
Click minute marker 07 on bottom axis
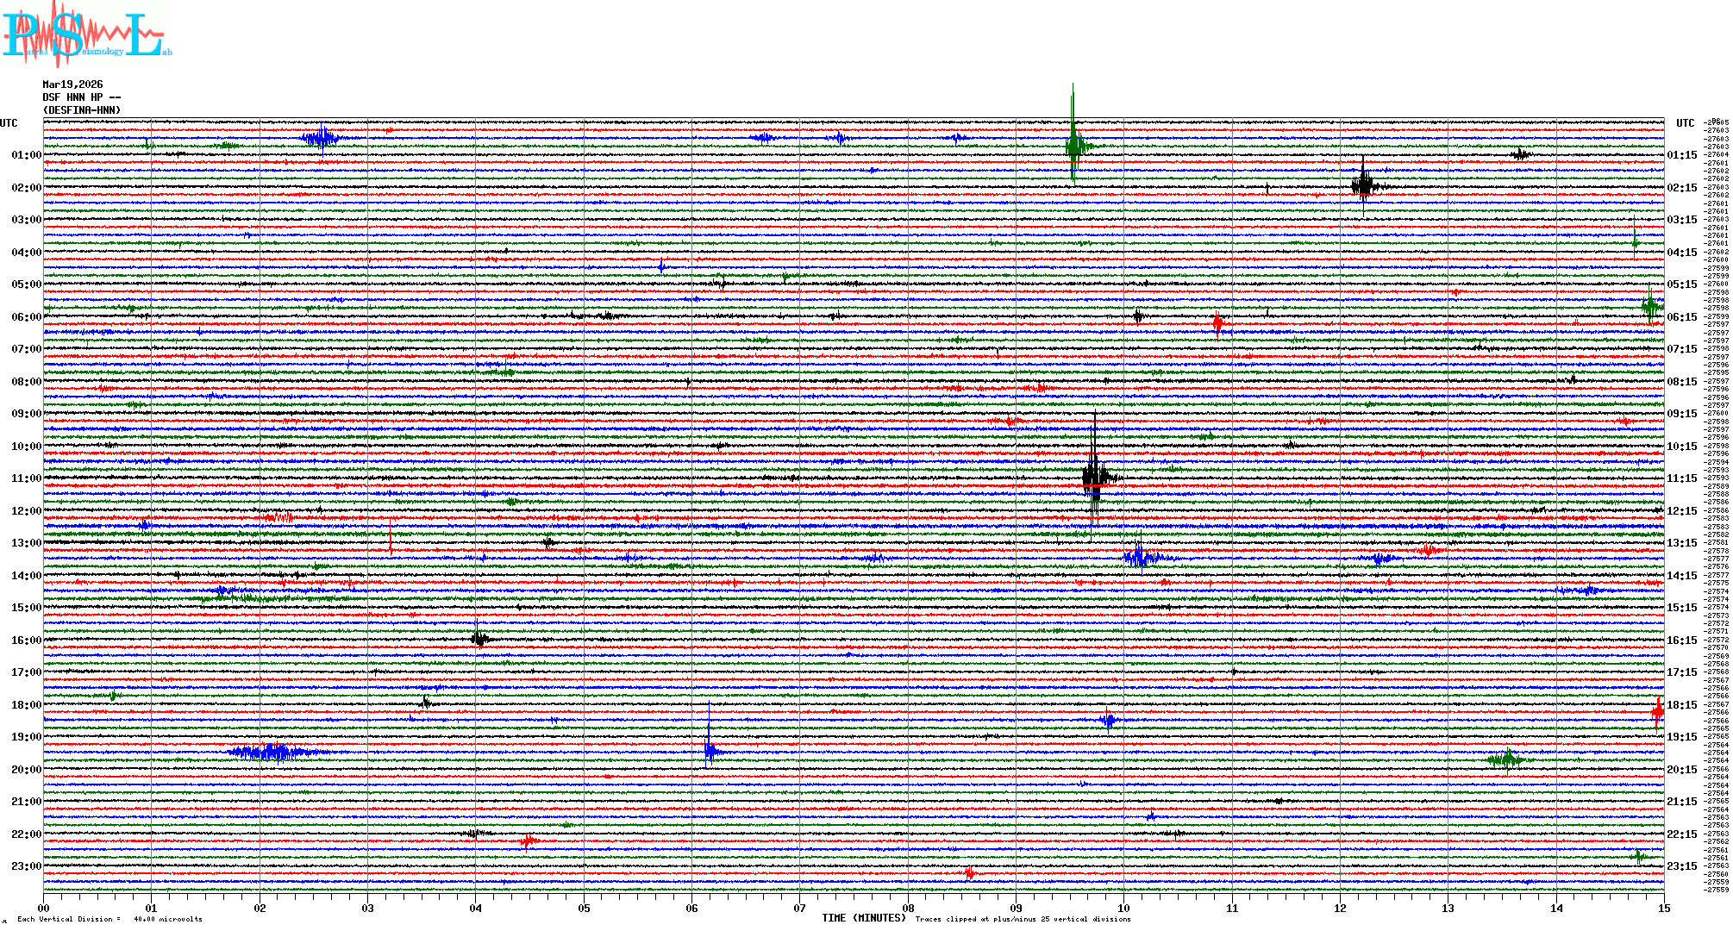(x=800, y=908)
